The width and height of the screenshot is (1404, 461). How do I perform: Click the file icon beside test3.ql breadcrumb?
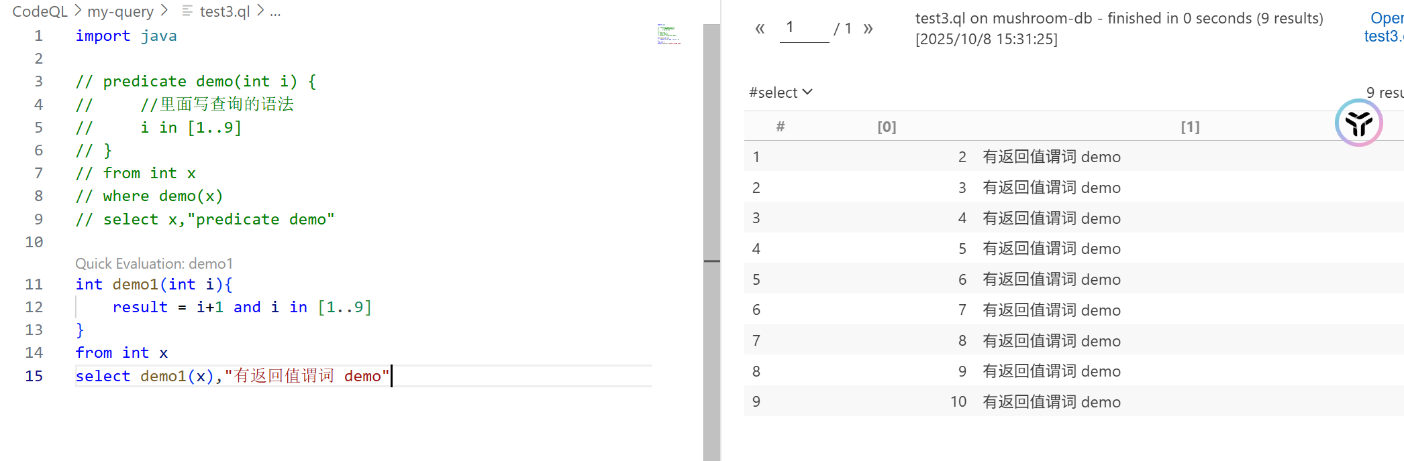187,11
